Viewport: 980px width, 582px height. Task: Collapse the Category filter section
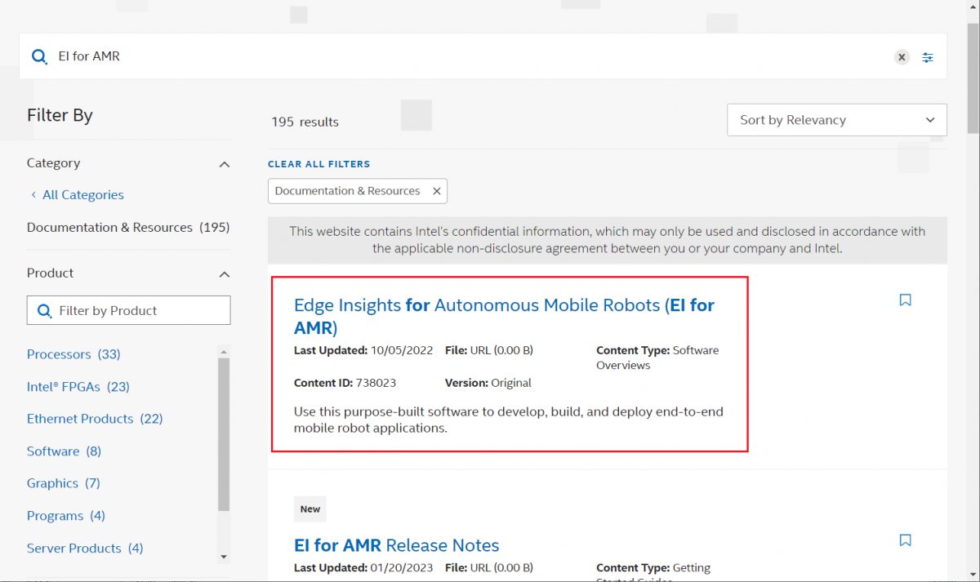(225, 164)
